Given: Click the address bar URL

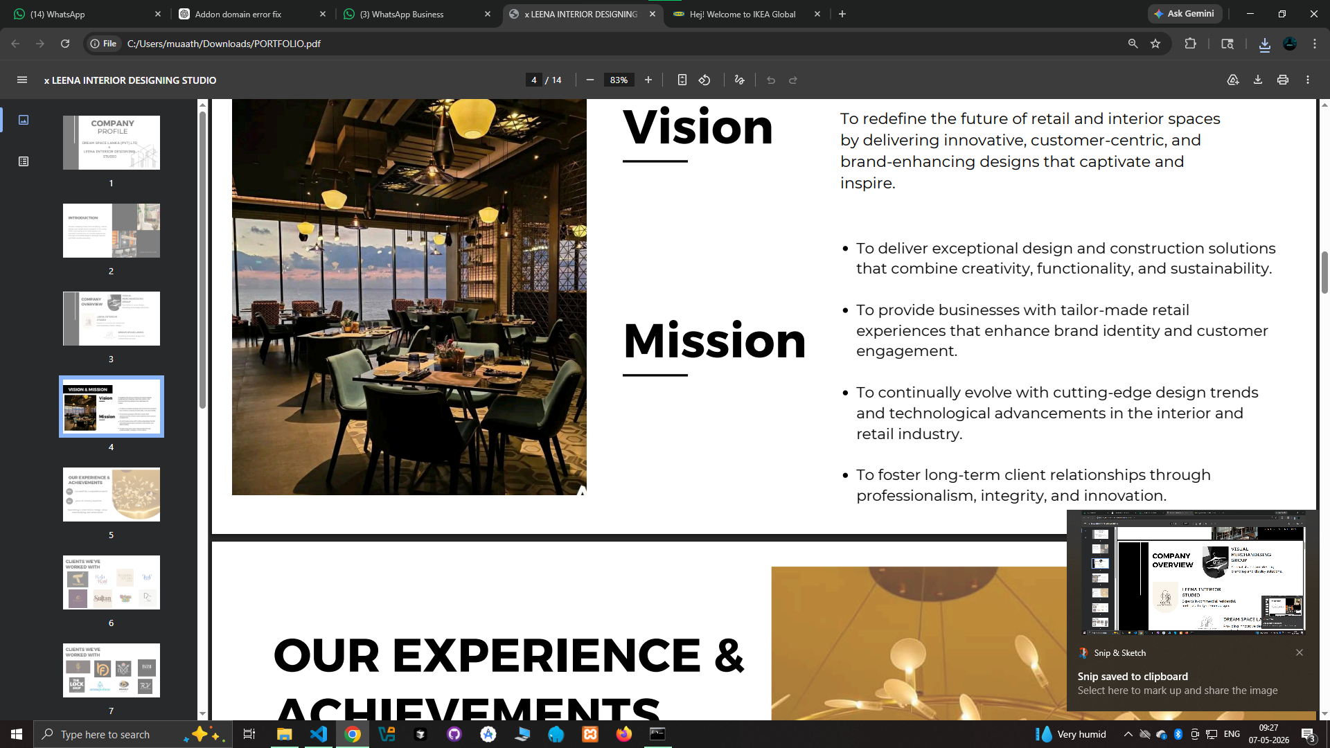Looking at the screenshot, I should click(224, 44).
